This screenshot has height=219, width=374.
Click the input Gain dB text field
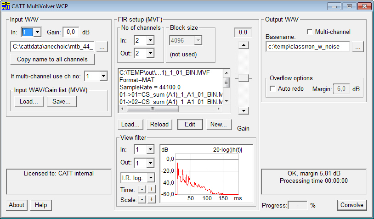[71, 32]
